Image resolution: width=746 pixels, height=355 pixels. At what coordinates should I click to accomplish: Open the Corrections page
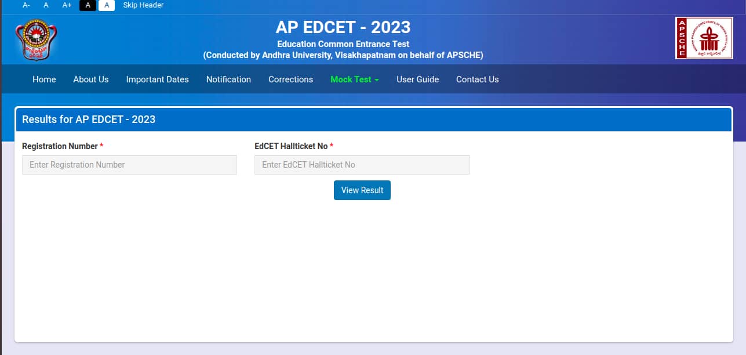pyautogui.click(x=290, y=79)
